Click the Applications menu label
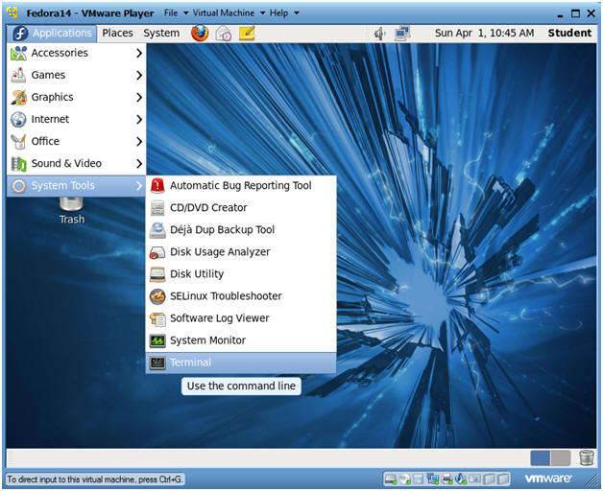This screenshot has height=491, width=603. coord(61,34)
